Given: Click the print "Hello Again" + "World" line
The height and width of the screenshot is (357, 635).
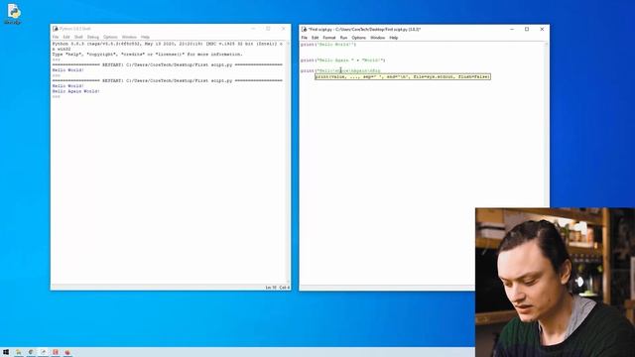Looking at the screenshot, I should click(343, 60).
